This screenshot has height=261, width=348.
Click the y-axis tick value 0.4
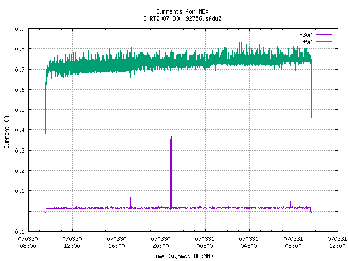[20, 130]
